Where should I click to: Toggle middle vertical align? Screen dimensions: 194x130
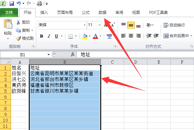pos(131,25)
